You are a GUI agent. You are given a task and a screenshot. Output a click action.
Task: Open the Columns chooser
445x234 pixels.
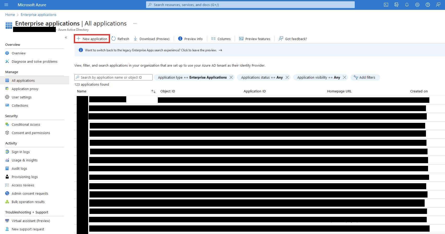pos(221,39)
